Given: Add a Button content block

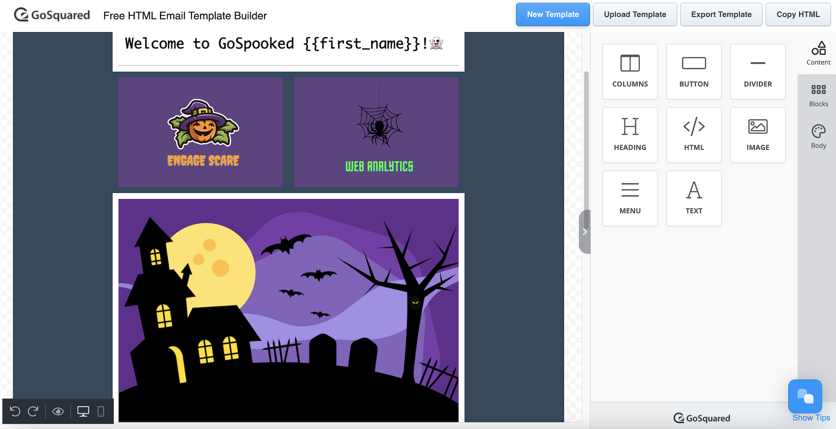Looking at the screenshot, I should click(694, 71).
